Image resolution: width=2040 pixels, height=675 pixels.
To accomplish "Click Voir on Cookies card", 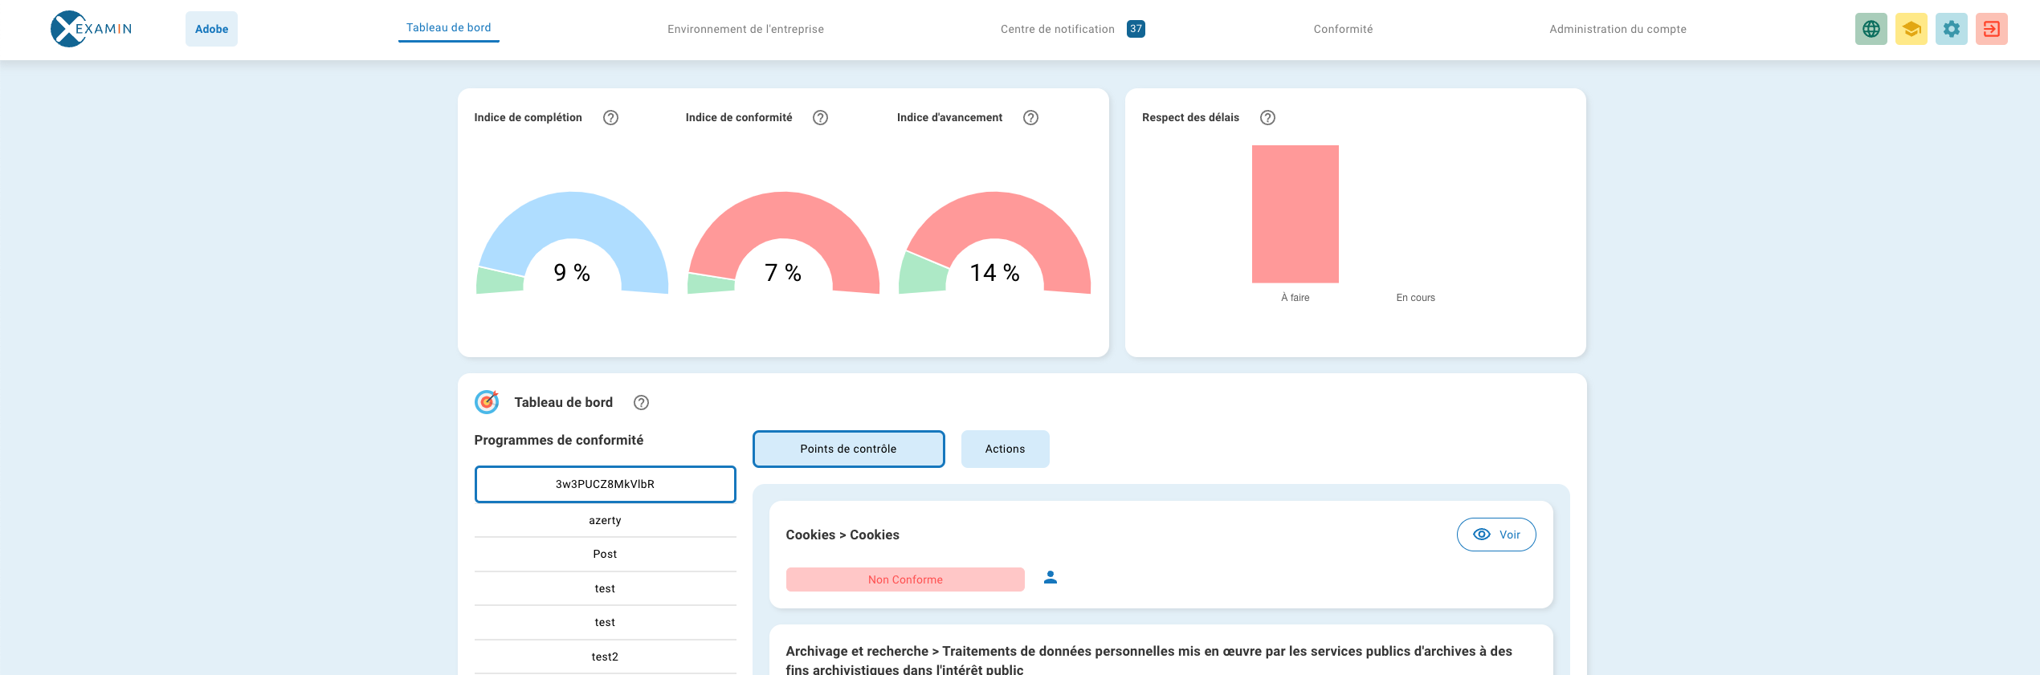I will (x=1496, y=535).
